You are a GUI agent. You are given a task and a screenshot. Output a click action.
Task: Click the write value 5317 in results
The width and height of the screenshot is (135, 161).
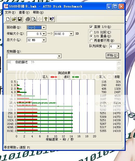click(103, 127)
